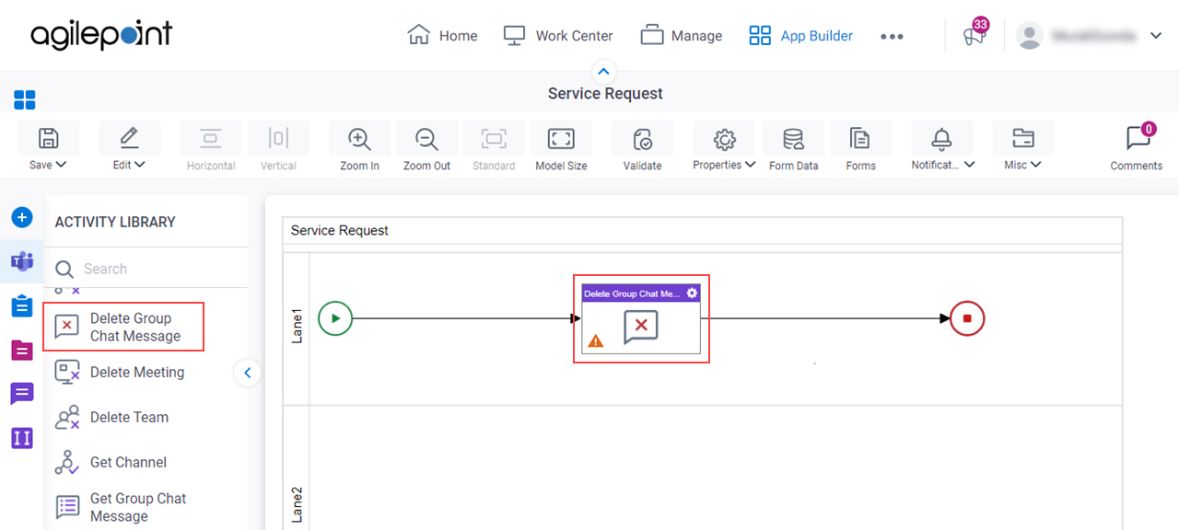Click the search magnifier in Activity Library
The width and height of the screenshot is (1179, 530).
point(64,269)
